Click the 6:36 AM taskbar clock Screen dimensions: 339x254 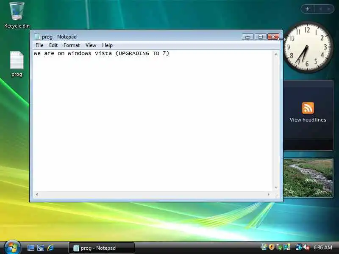click(x=323, y=247)
